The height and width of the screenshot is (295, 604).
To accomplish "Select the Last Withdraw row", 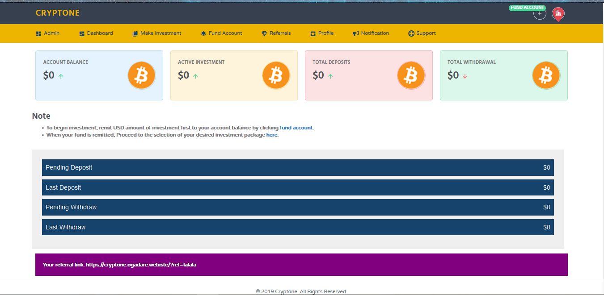I will point(298,227).
